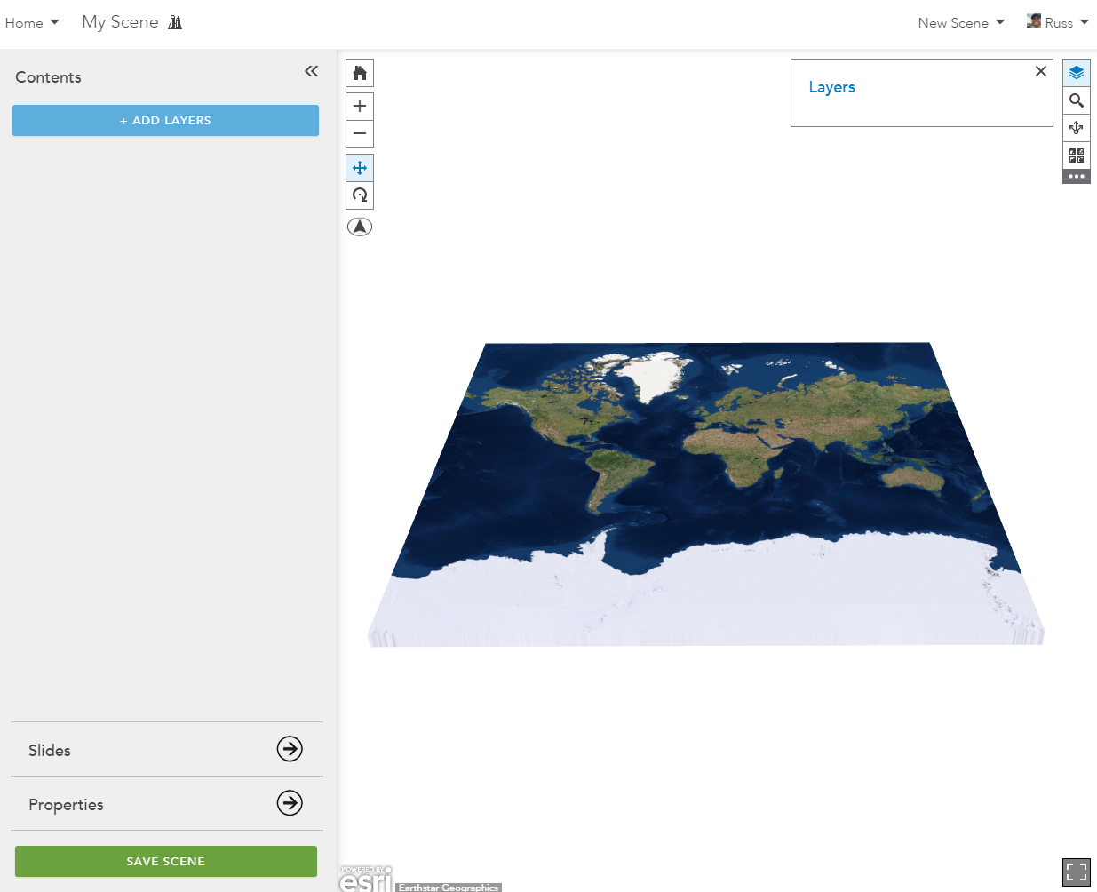Open the search magnifier tool

1077,100
